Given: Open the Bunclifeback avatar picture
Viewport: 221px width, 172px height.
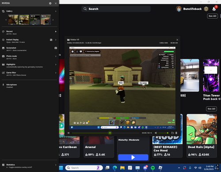Looking at the screenshot, I should click(x=179, y=9).
